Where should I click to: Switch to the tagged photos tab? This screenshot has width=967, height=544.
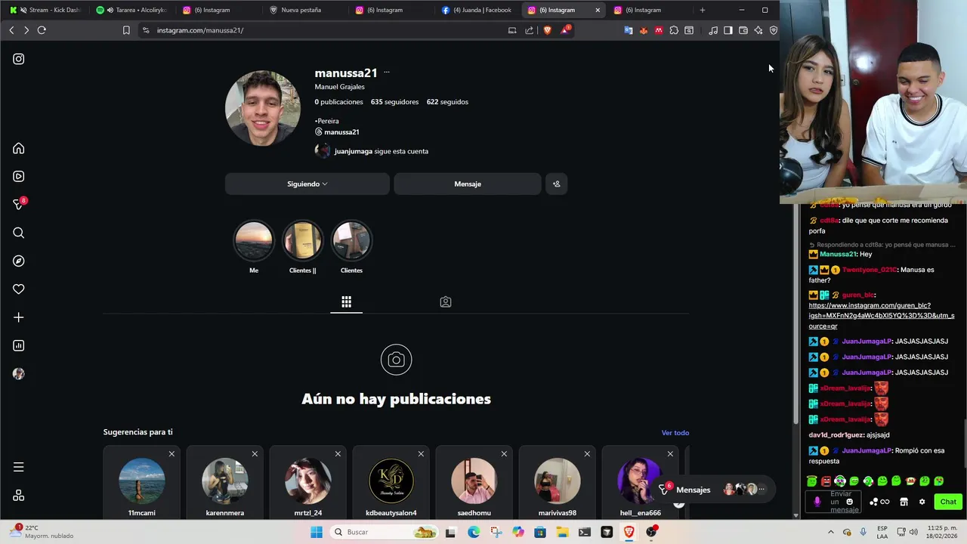446,301
